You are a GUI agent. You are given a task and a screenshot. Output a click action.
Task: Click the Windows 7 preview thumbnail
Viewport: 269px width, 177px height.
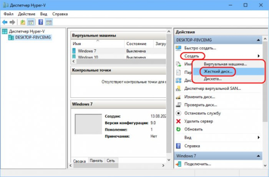click(88, 124)
